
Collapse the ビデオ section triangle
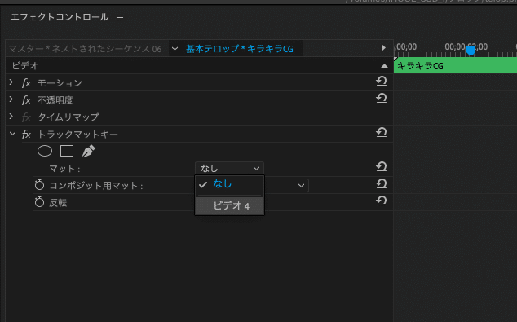click(x=384, y=66)
